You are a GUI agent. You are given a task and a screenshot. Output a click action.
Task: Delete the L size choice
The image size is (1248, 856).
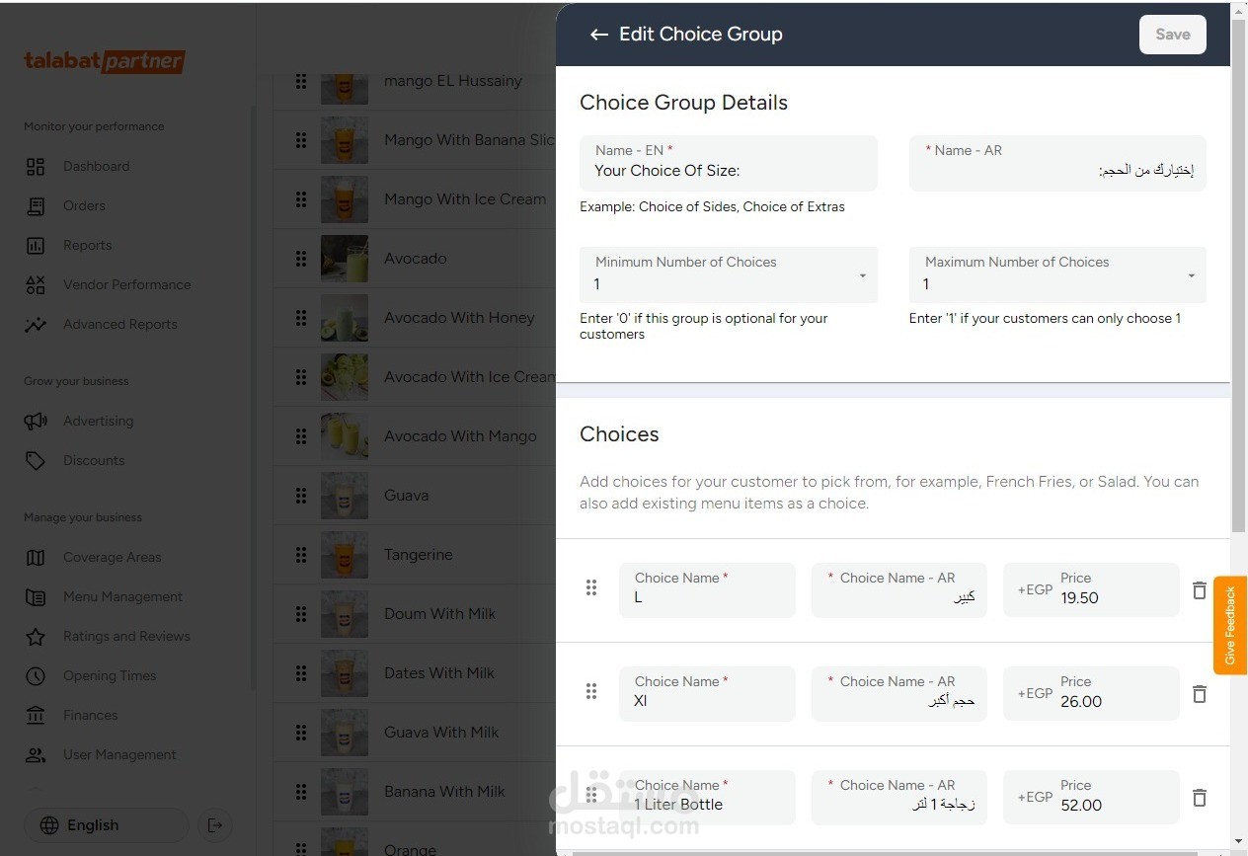(x=1200, y=590)
